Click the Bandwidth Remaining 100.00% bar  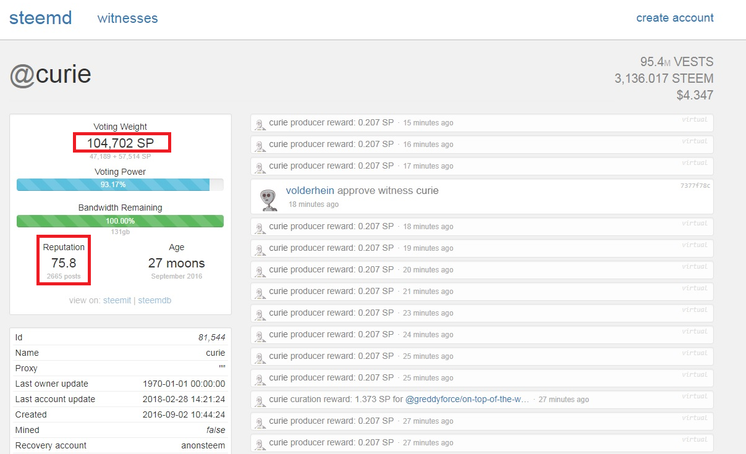click(120, 221)
